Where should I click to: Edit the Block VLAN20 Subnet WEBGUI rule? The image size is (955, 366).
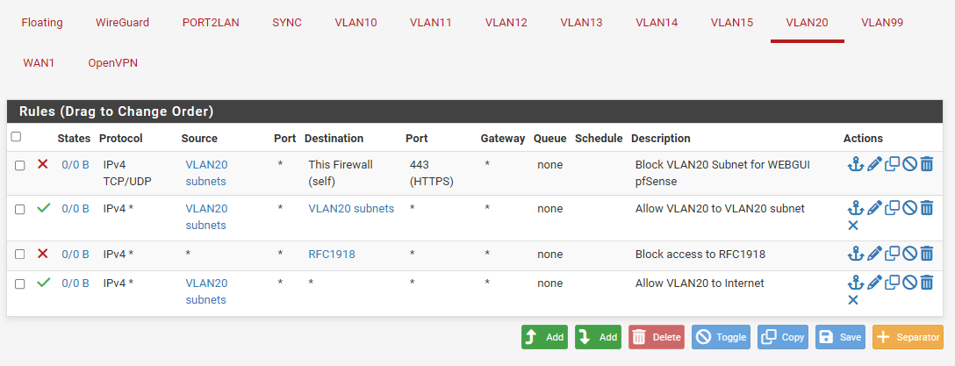pyautogui.click(x=874, y=164)
